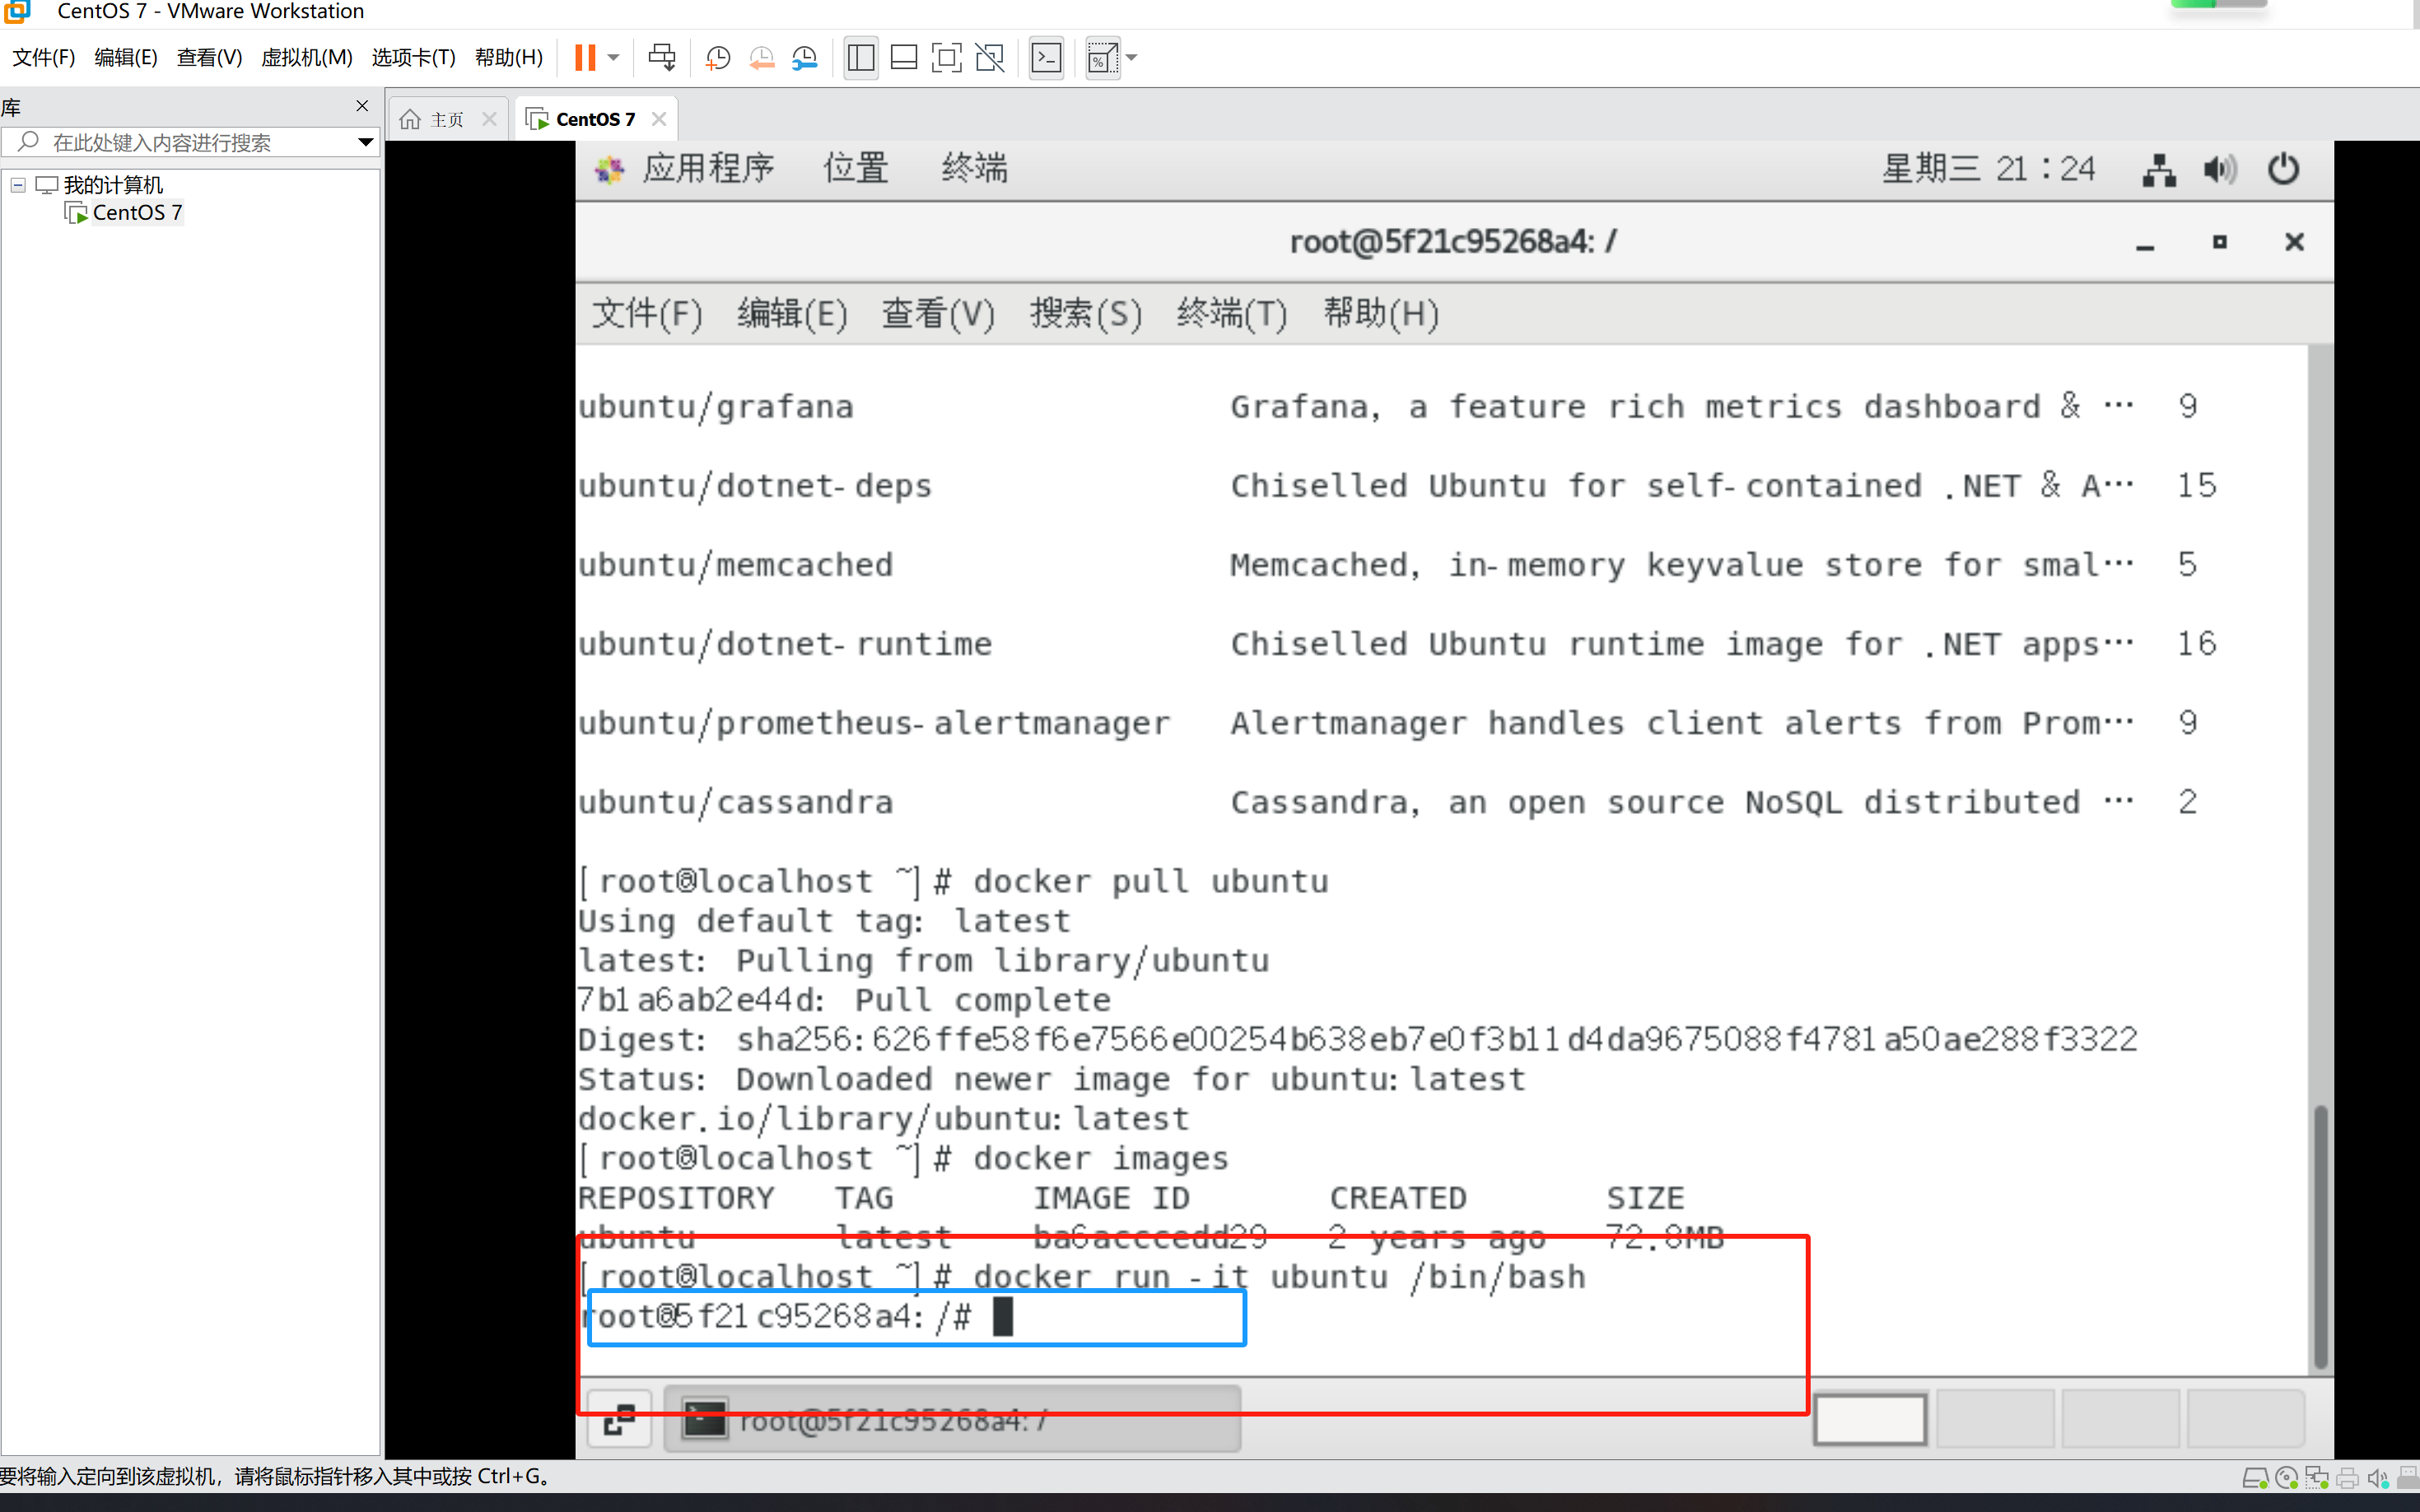Select the fourth workspace in the switcher

[x=2245, y=1418]
